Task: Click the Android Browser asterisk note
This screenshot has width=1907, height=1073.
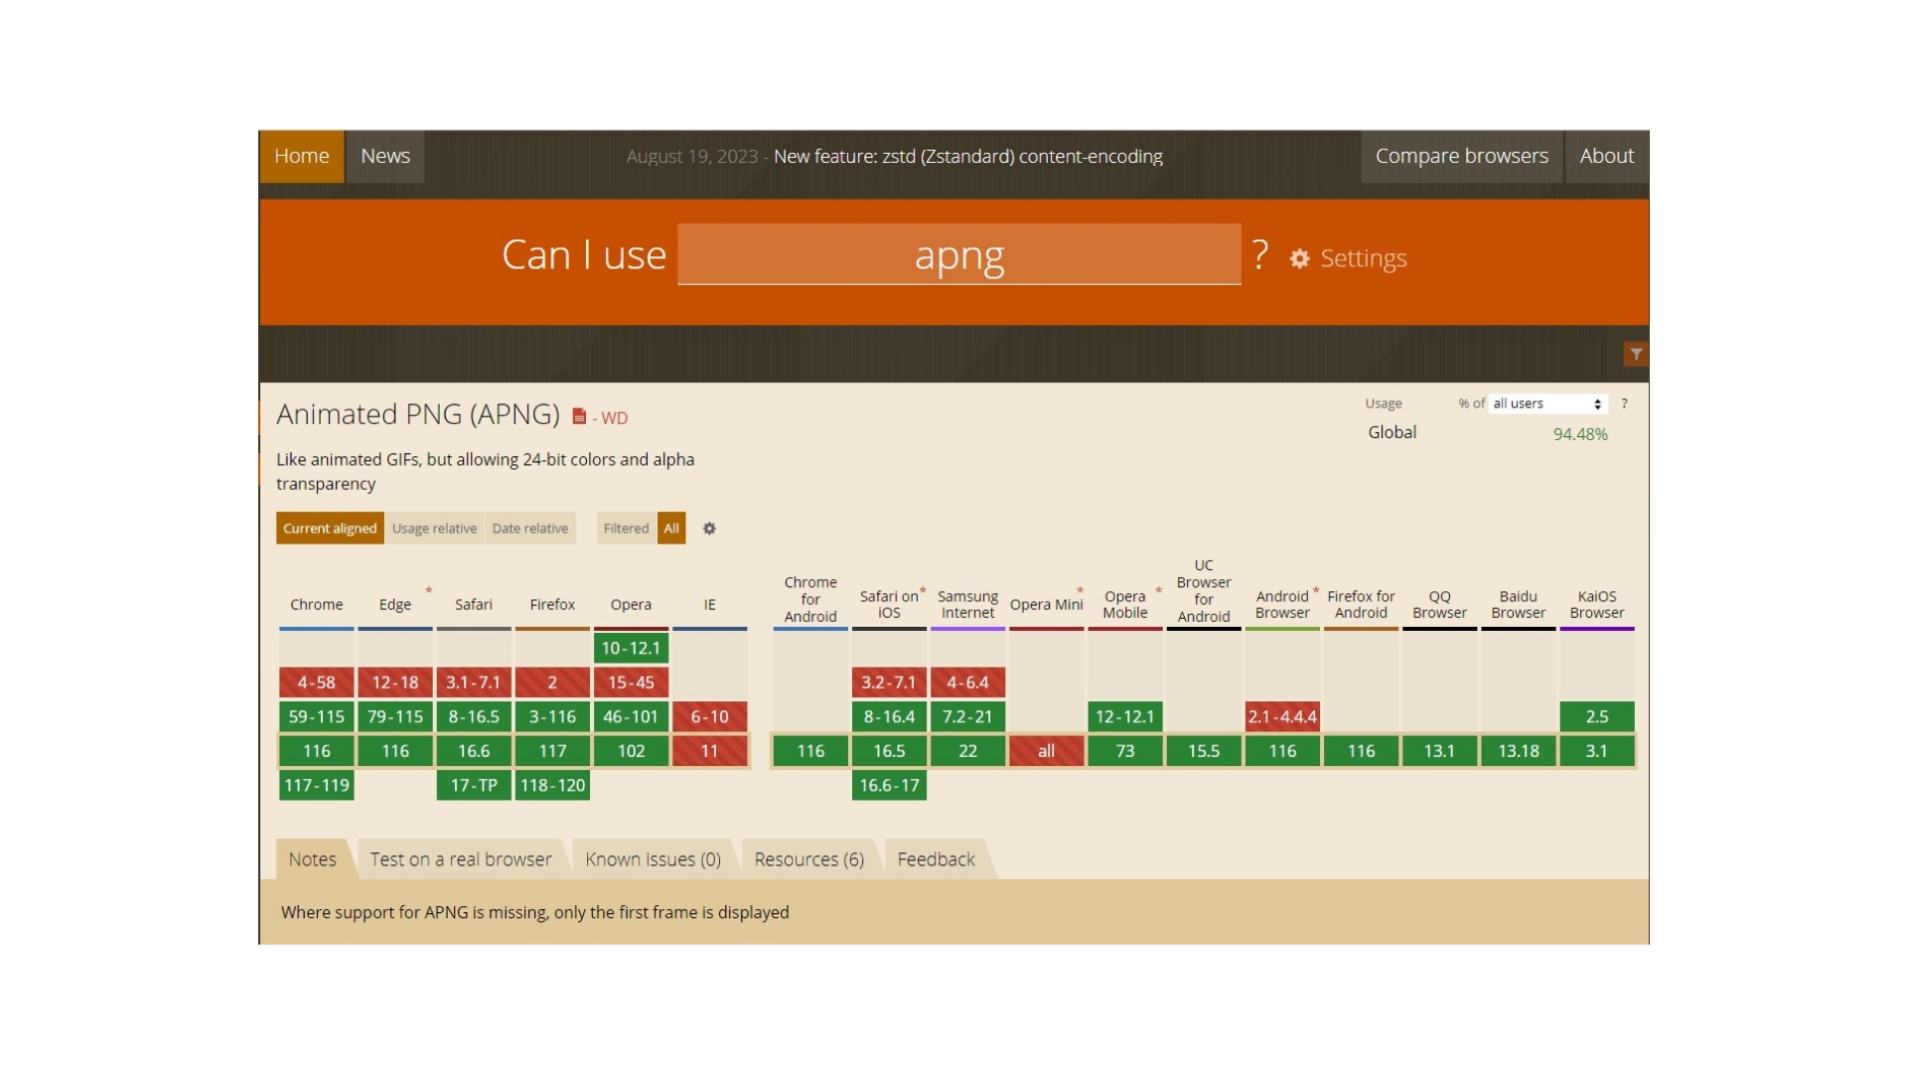Action: (x=1316, y=591)
